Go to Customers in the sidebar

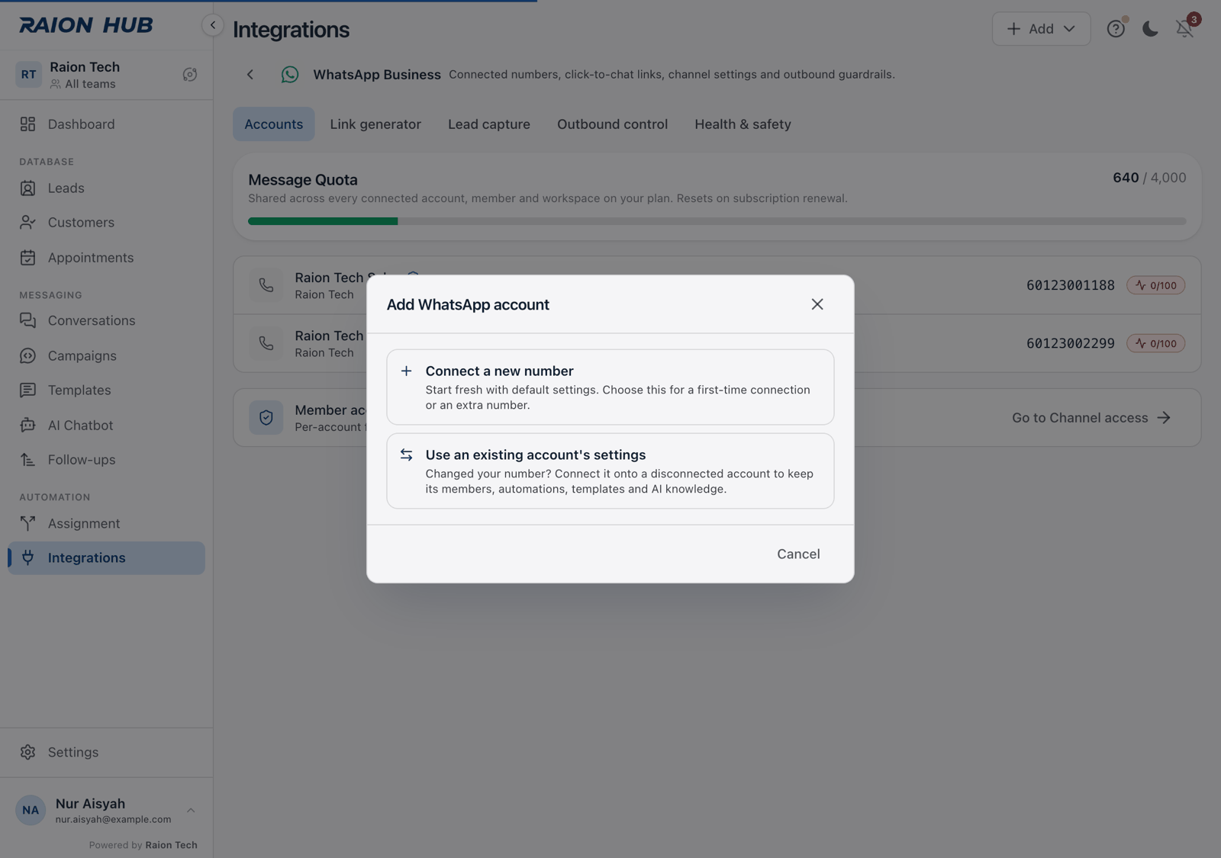(106, 223)
